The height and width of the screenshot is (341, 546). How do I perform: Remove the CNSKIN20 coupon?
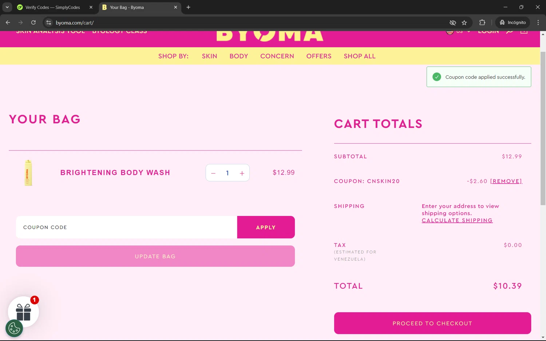pyautogui.click(x=506, y=181)
